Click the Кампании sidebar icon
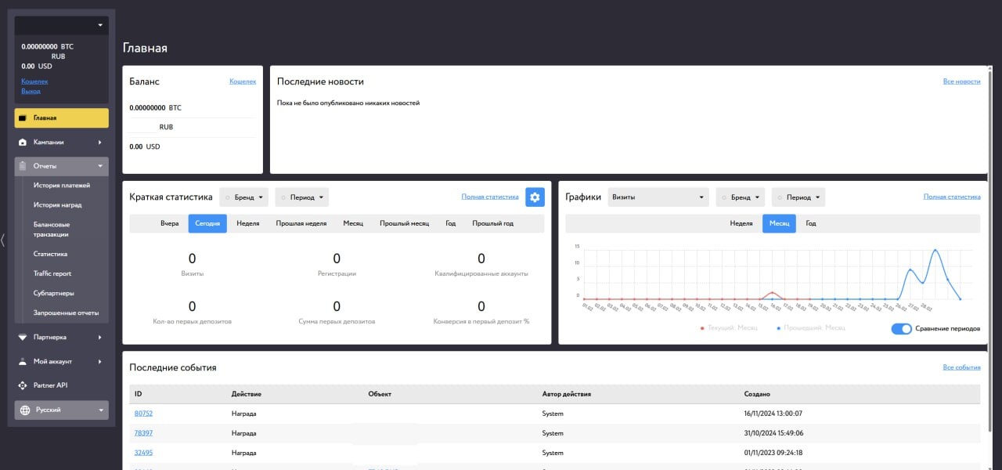Screen dimensions: 1002x470 (23, 143)
